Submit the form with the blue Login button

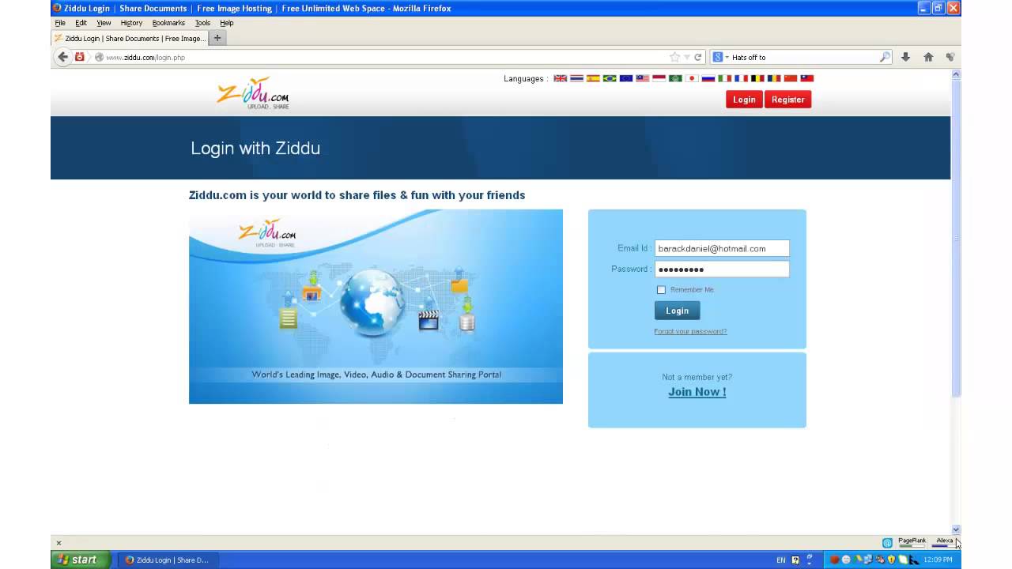[677, 311]
